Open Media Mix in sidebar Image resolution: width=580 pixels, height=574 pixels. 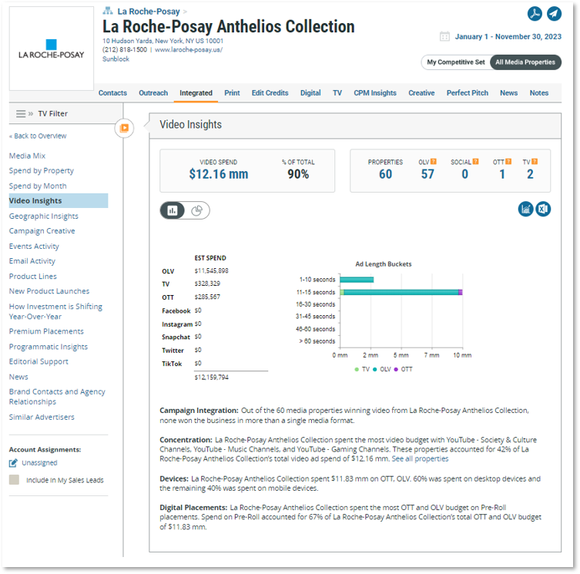point(27,156)
